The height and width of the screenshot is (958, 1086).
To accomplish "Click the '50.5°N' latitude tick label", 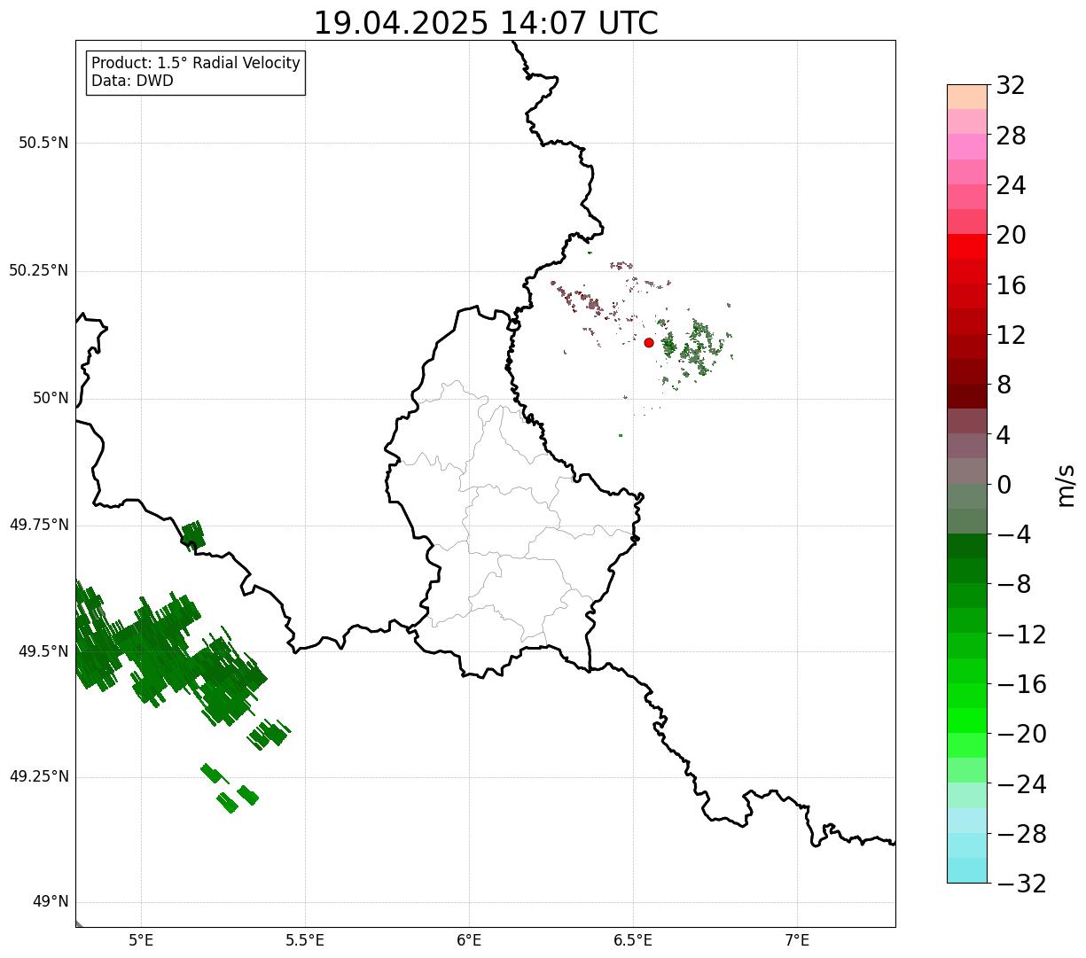I will coord(43,143).
